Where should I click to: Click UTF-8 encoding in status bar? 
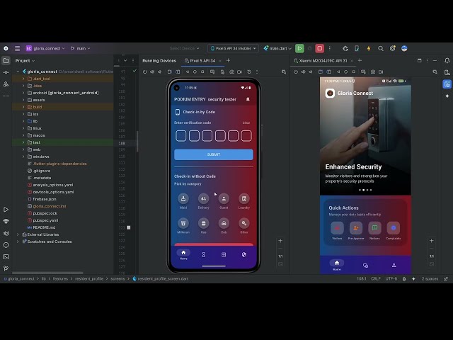391,278
